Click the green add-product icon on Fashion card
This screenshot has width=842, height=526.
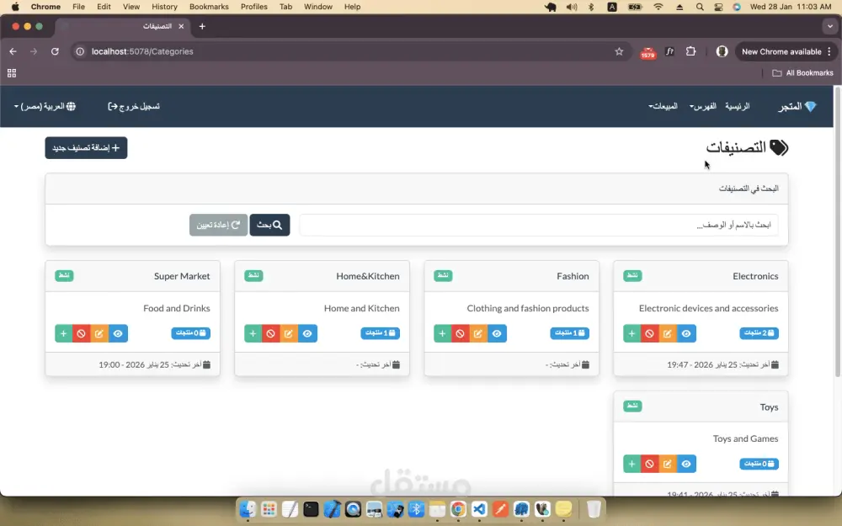(x=442, y=333)
